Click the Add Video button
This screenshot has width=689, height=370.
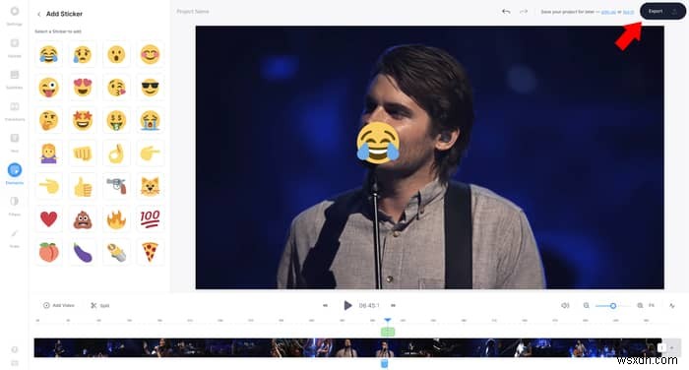click(59, 305)
